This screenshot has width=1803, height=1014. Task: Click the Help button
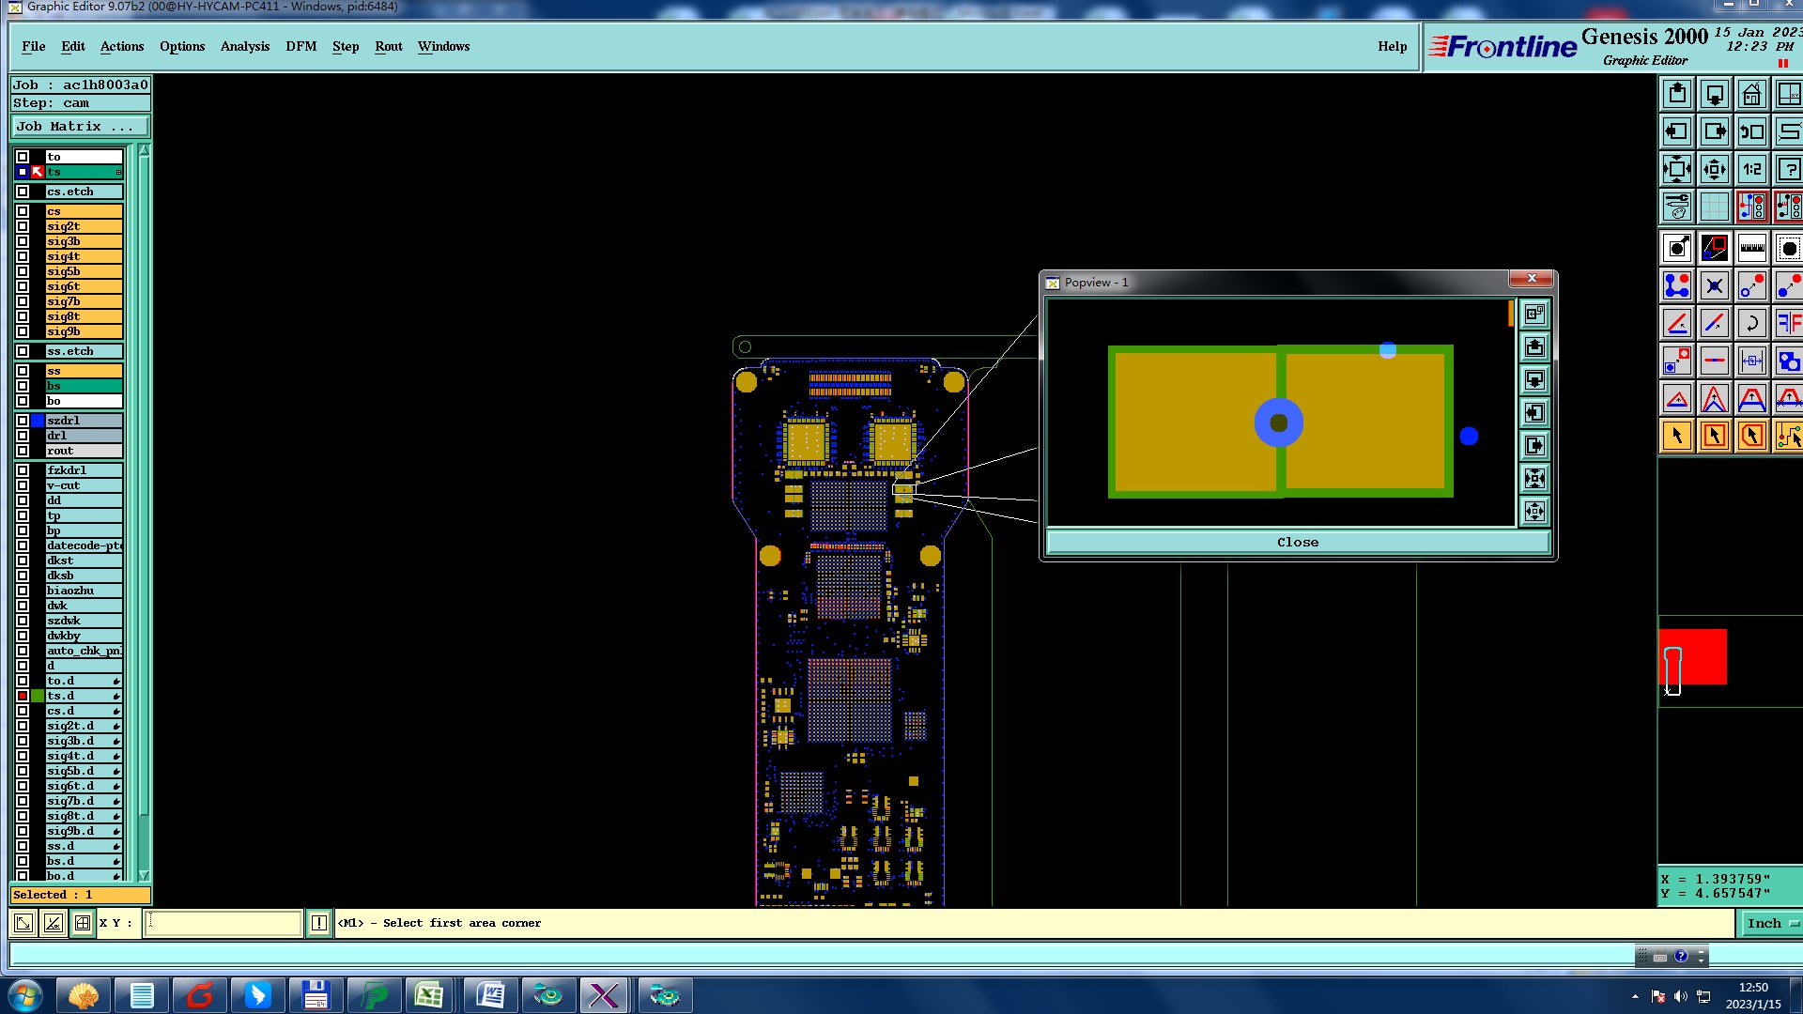(x=1392, y=47)
